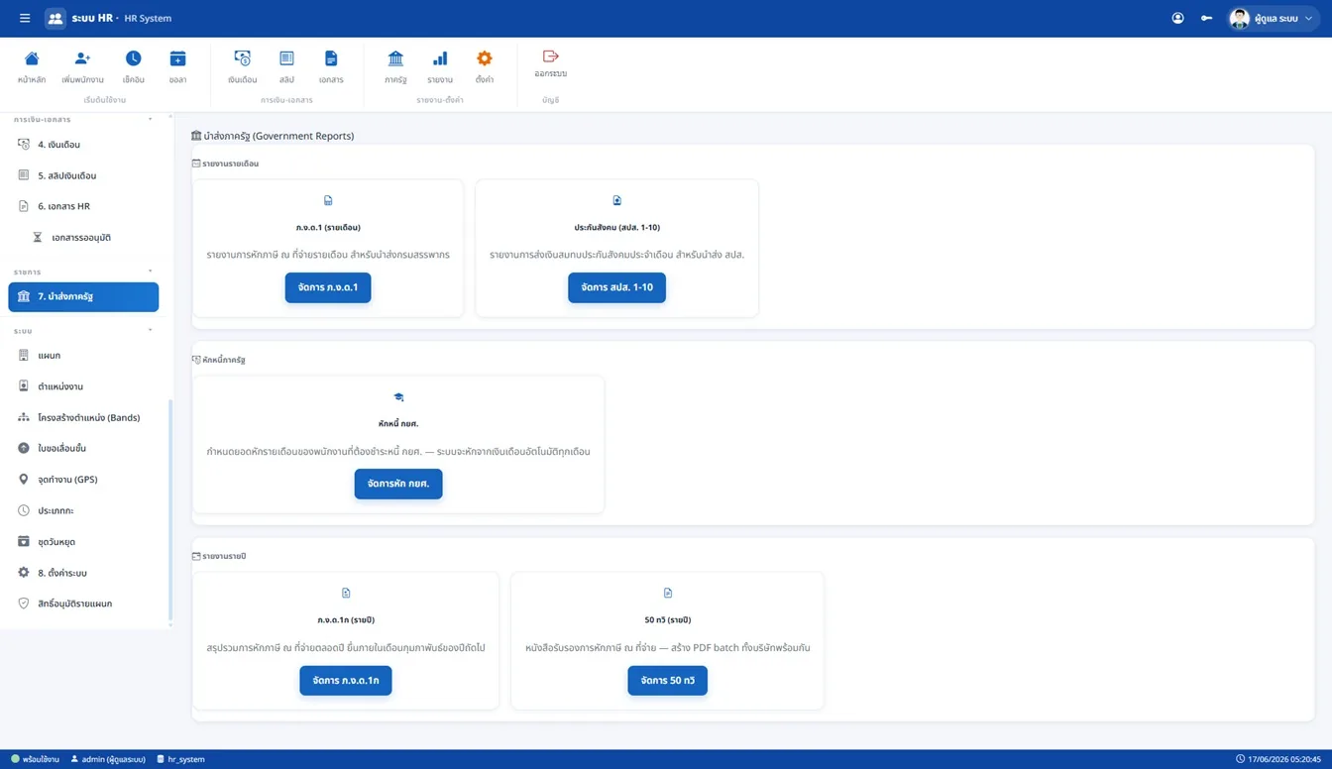Open the government bank icon
The image size is (1332, 769).
[395, 58]
